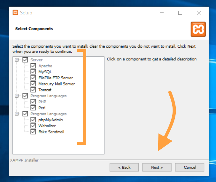Uncheck the phpMyAdmin checkbox
The width and height of the screenshot is (216, 182).
(x=33, y=120)
